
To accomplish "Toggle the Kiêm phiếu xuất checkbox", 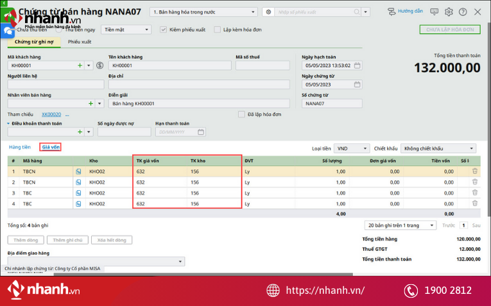I will (x=163, y=29).
